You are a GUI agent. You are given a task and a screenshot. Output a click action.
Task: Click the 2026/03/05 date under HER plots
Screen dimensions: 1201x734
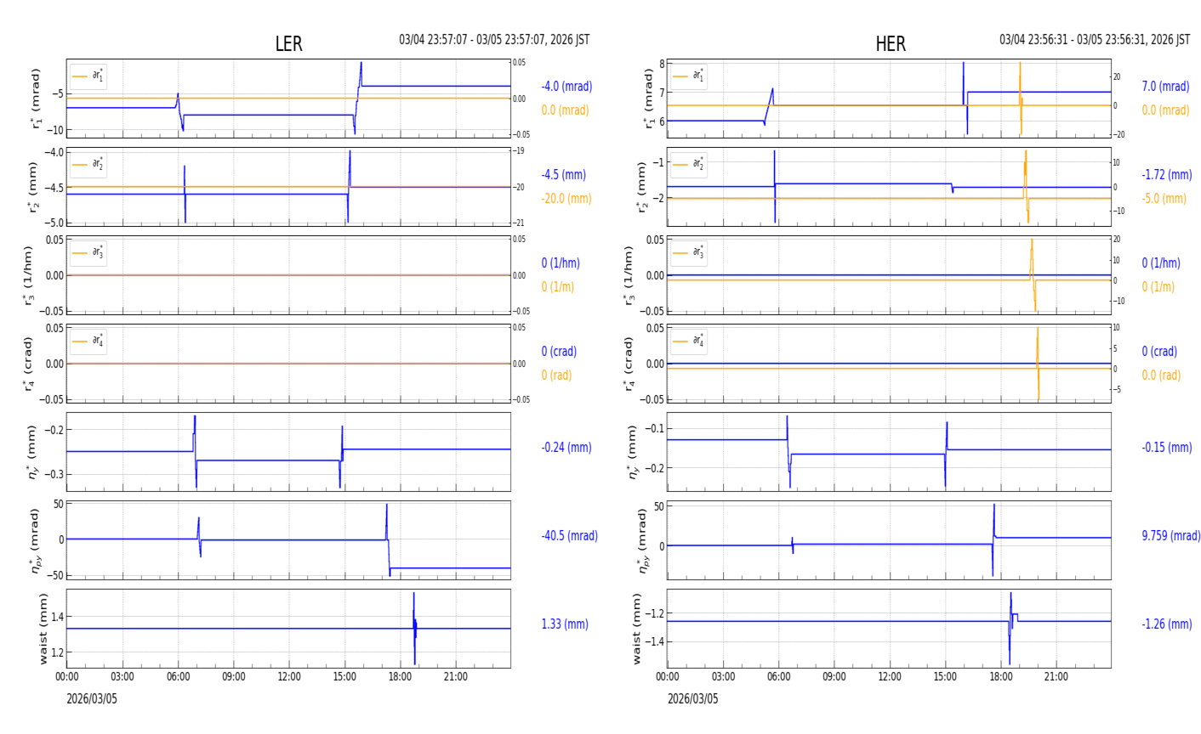coord(692,699)
